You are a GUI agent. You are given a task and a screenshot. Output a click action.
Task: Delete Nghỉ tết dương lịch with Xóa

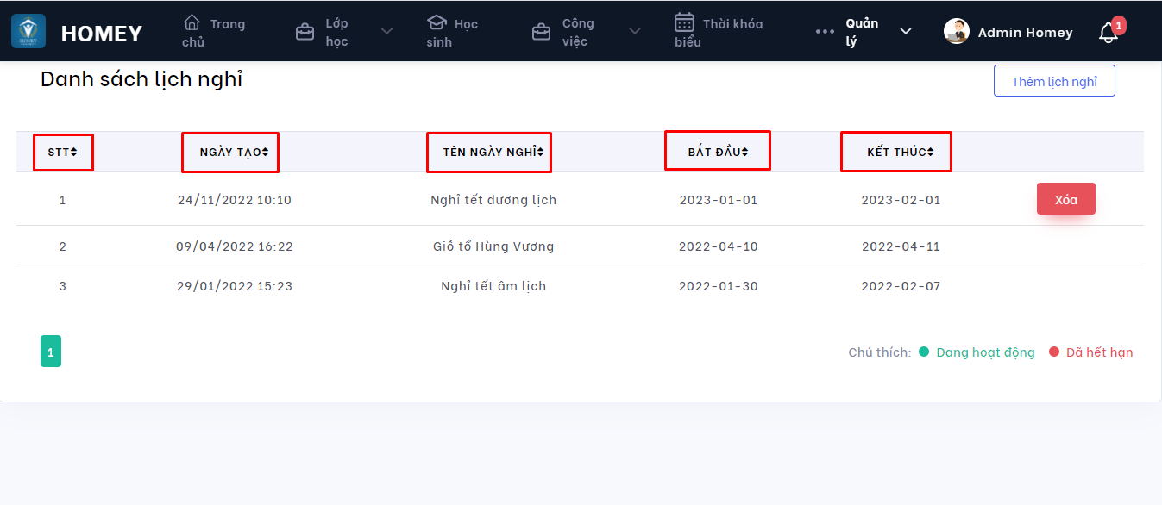(x=1065, y=199)
